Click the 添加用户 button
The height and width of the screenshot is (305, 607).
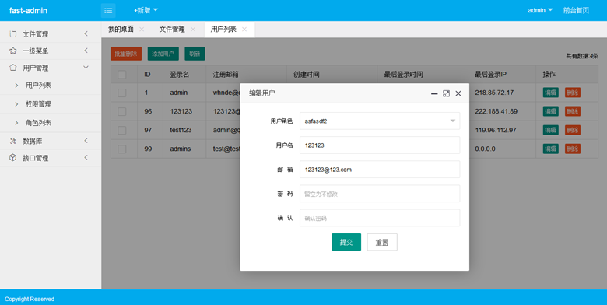coord(163,54)
